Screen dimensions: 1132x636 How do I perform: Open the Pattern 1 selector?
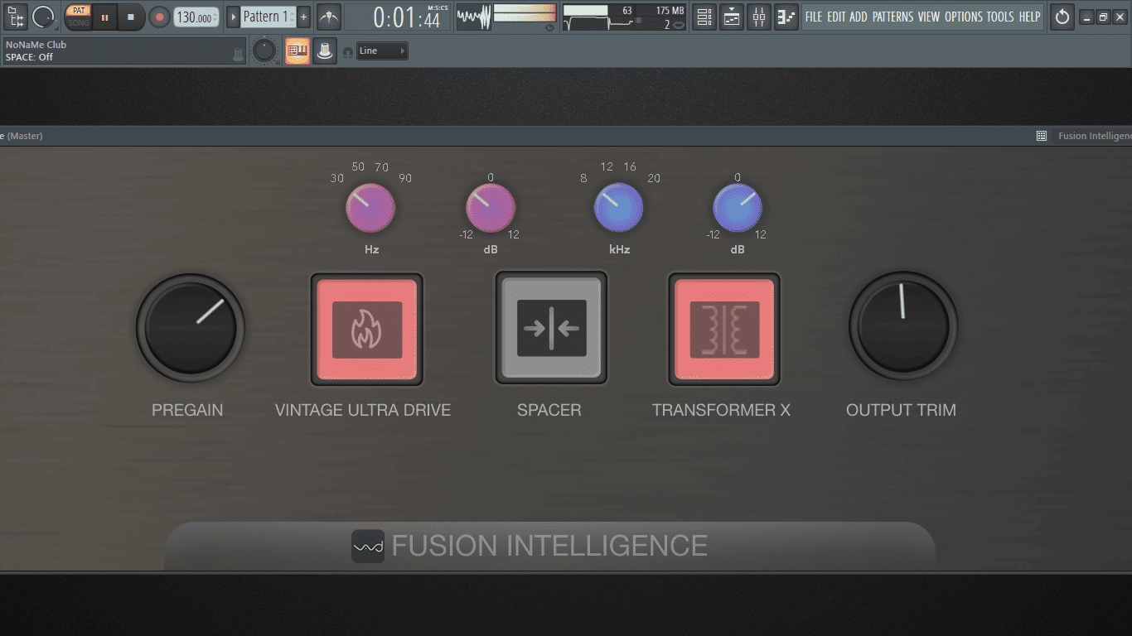[268, 17]
